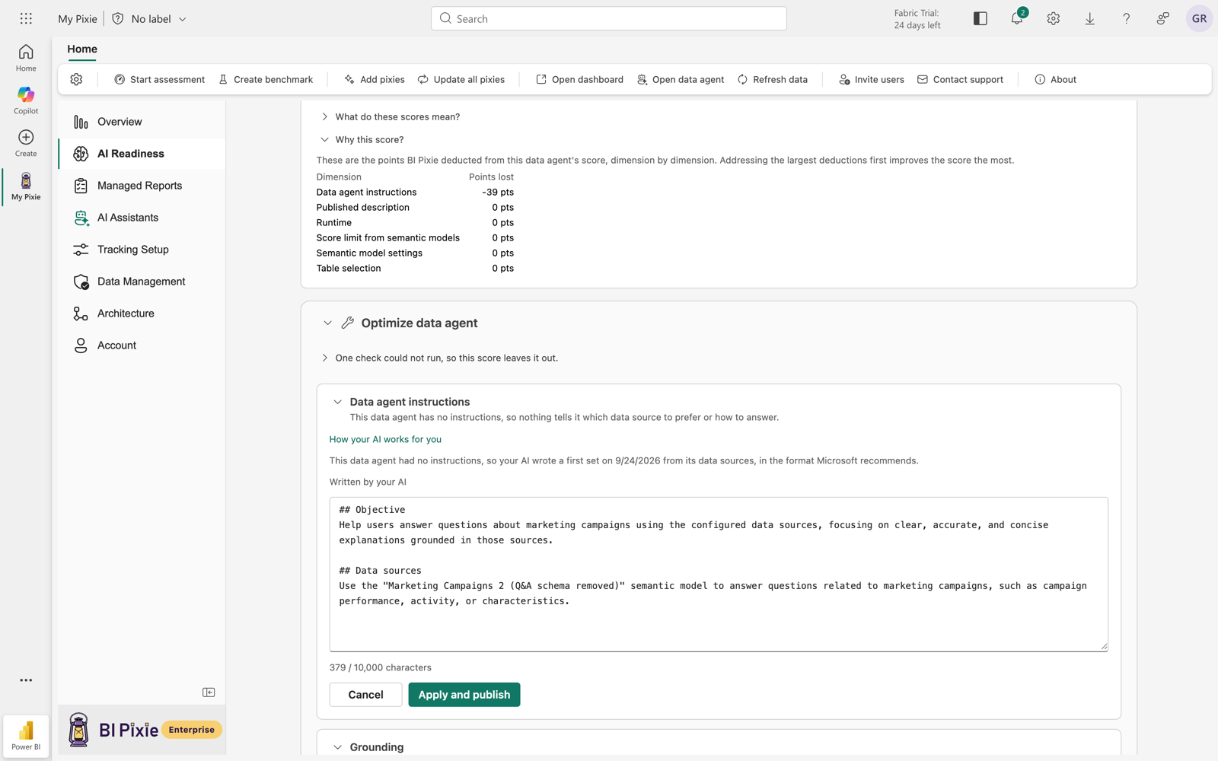Expand the No label sensitivity dropdown
The width and height of the screenshot is (1218, 761).
(149, 18)
